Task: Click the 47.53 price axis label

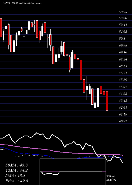Action: coord(123,66)
